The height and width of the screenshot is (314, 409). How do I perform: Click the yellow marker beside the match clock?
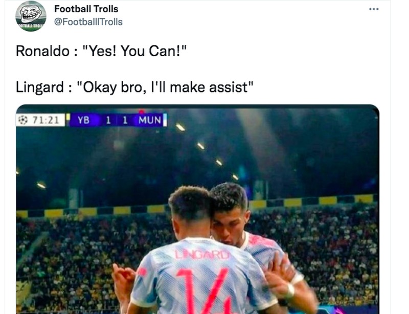click(67, 117)
